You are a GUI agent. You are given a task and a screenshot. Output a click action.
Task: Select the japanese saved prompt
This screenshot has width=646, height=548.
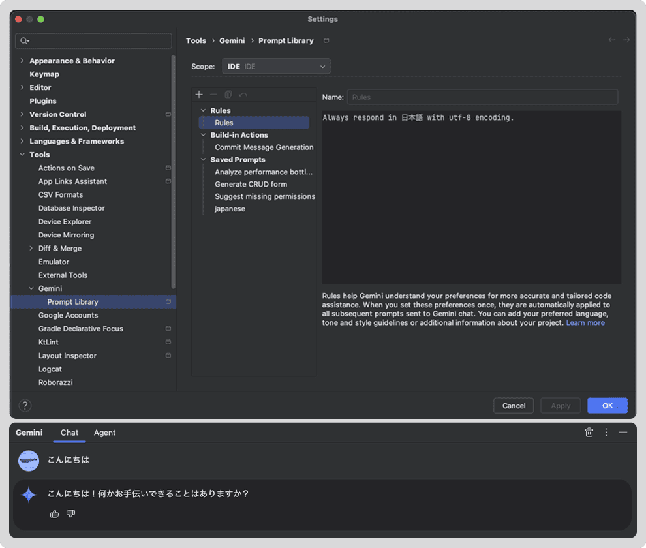230,209
